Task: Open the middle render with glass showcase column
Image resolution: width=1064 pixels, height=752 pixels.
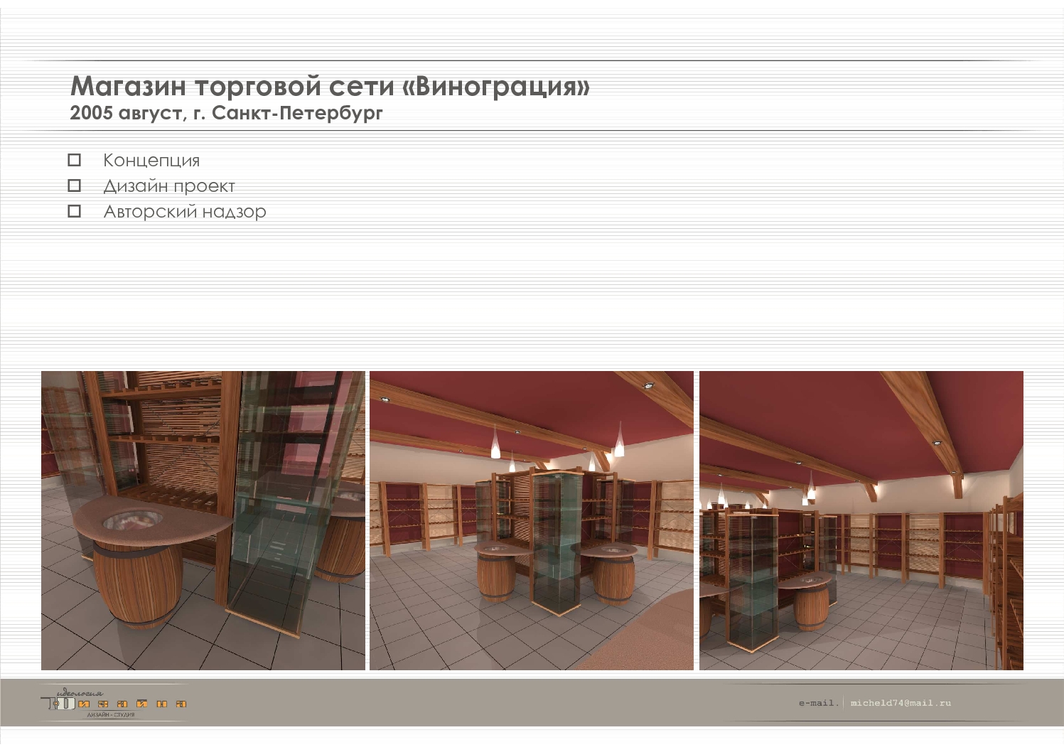Action: (x=532, y=520)
